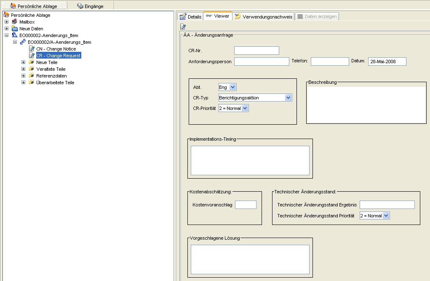Click the Details tab icon
Viewport: 430px width, 281px height.
(x=183, y=17)
